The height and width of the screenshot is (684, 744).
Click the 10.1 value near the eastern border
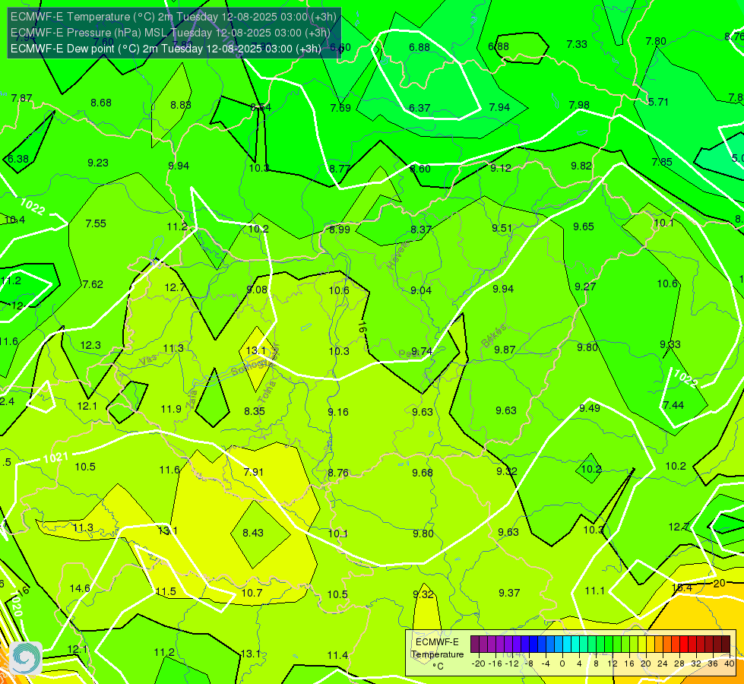tap(663, 223)
